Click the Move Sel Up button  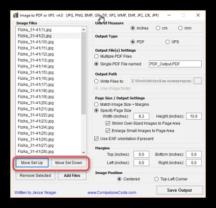pos(32,163)
